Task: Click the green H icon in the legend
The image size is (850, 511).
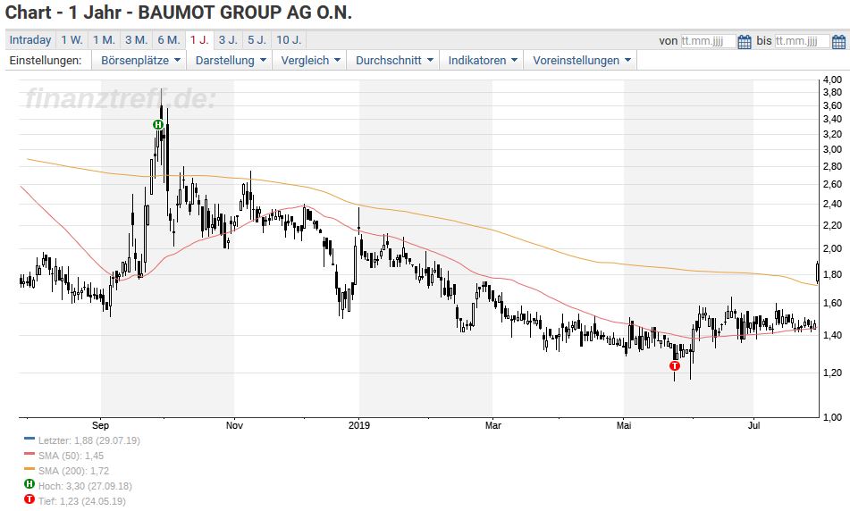Action: (29, 484)
